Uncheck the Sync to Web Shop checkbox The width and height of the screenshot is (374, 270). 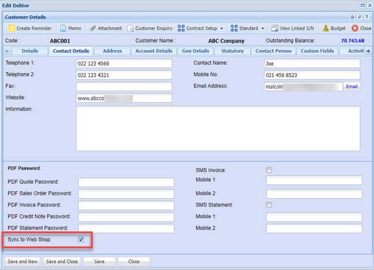81,239
